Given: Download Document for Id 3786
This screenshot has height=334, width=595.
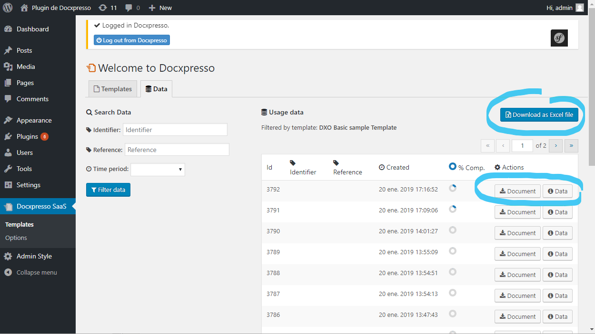Looking at the screenshot, I should pyautogui.click(x=518, y=316).
